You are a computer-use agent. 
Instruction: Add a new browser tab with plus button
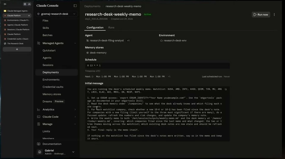pos(17,49)
